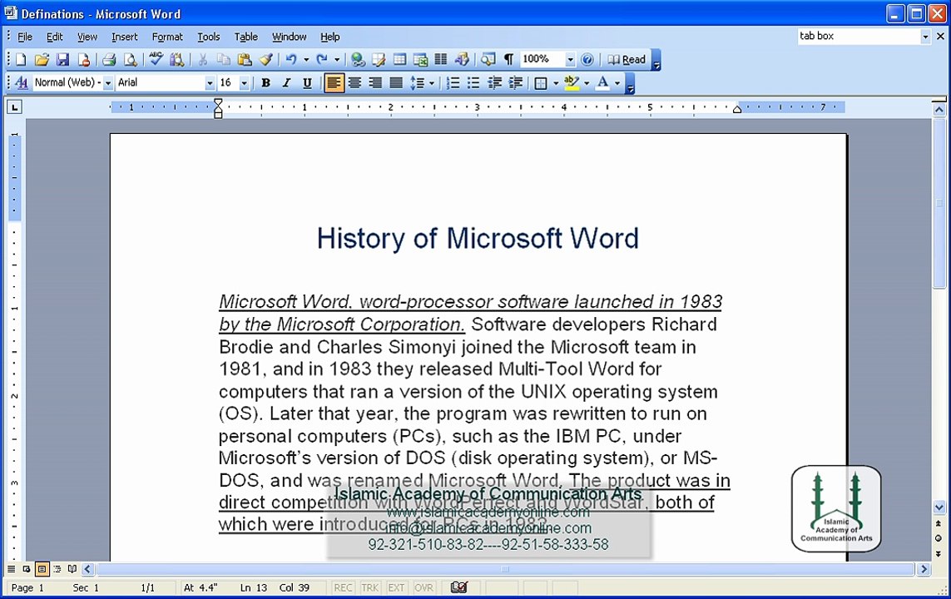Apply outside border to selection

click(x=541, y=82)
